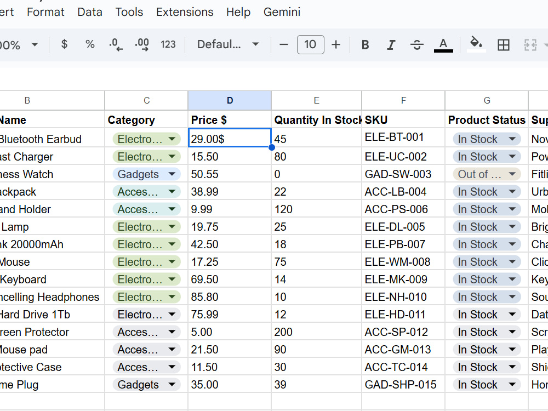Select column D header

tap(230, 101)
